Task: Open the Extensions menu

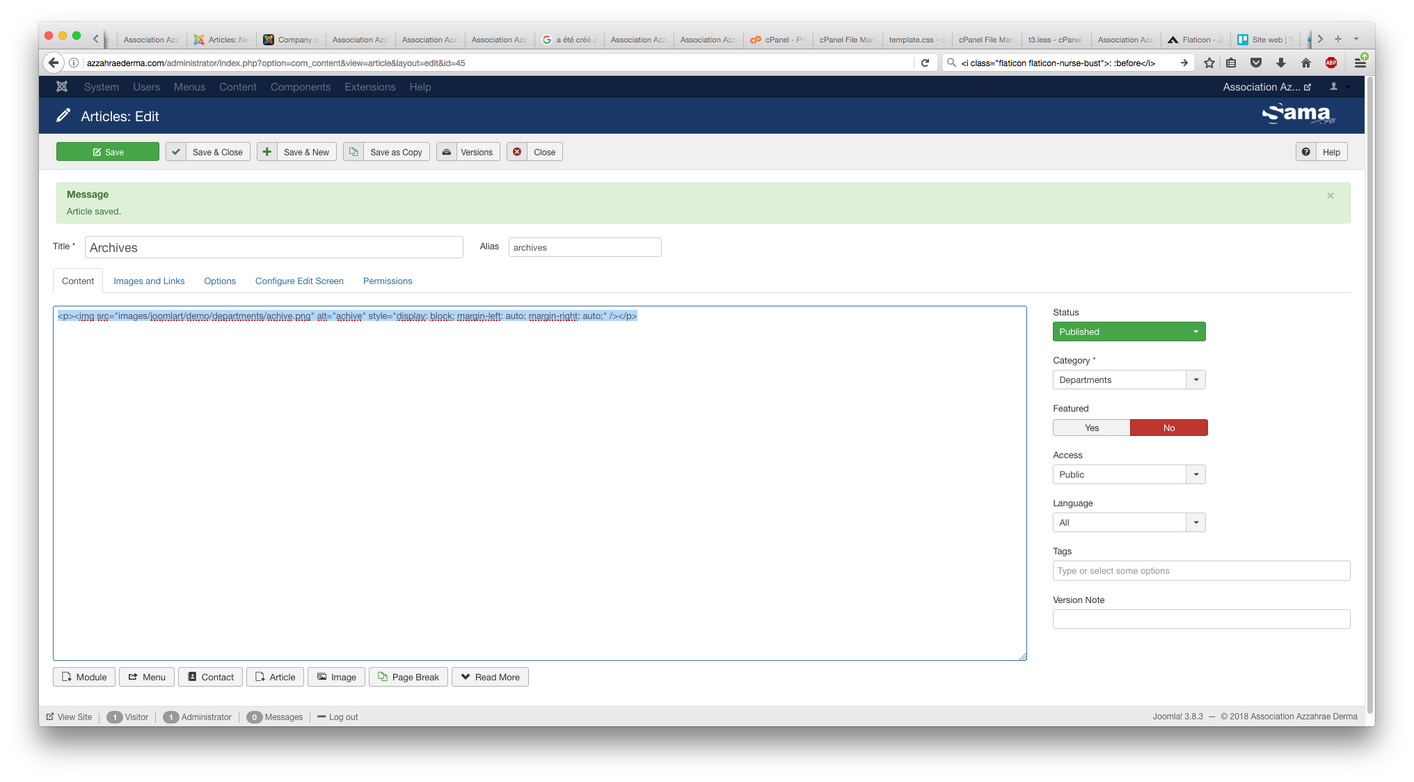Action: pyautogui.click(x=370, y=87)
